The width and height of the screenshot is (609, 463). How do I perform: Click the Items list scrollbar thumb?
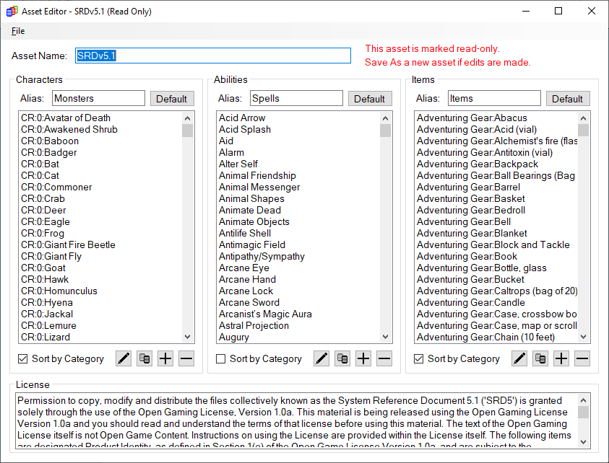click(584, 131)
